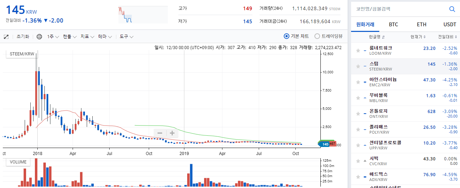
Task: Open the 도구 tools dropdown
Action: click(127, 37)
